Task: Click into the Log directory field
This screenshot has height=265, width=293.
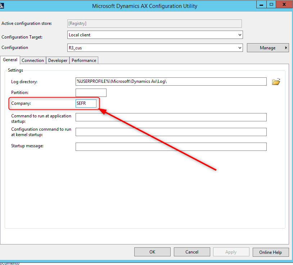Action: (x=171, y=82)
